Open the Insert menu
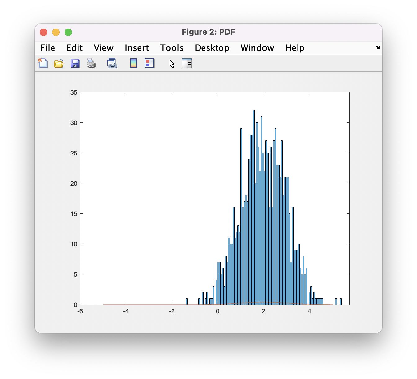 [137, 48]
